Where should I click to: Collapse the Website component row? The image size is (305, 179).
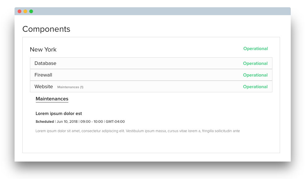151,86
